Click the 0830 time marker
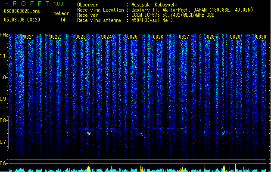The width and height of the screenshot is (271, 172). coord(261,37)
